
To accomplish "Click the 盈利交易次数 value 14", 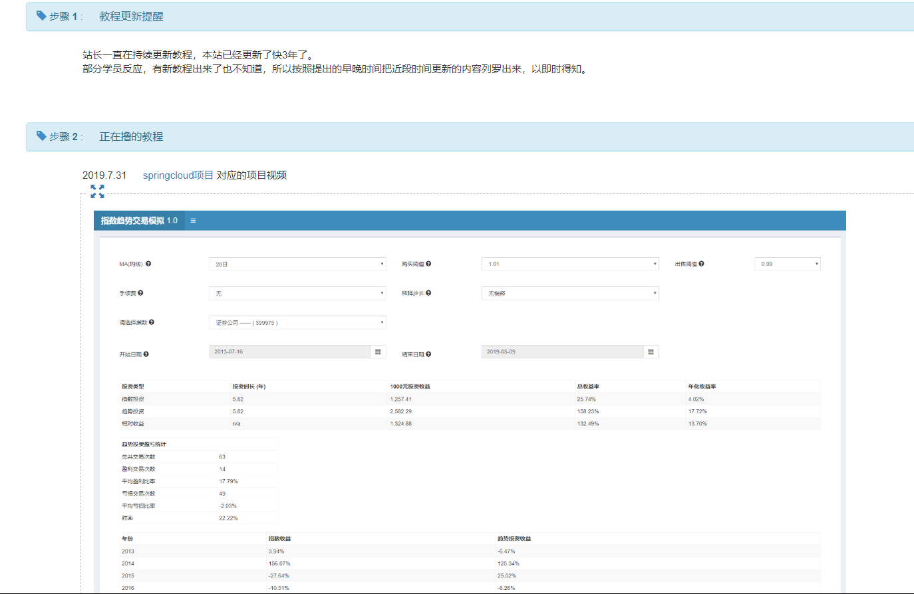I will tap(222, 468).
